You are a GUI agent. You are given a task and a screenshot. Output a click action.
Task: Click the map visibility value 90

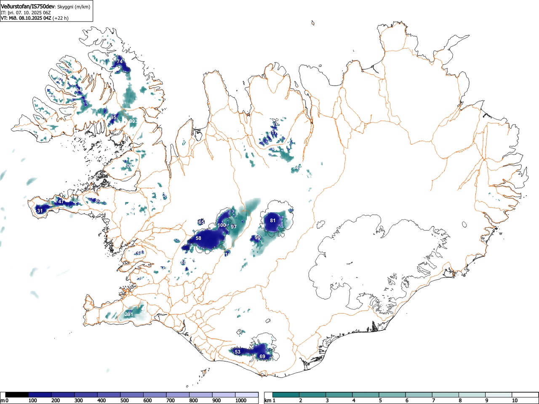258,238
